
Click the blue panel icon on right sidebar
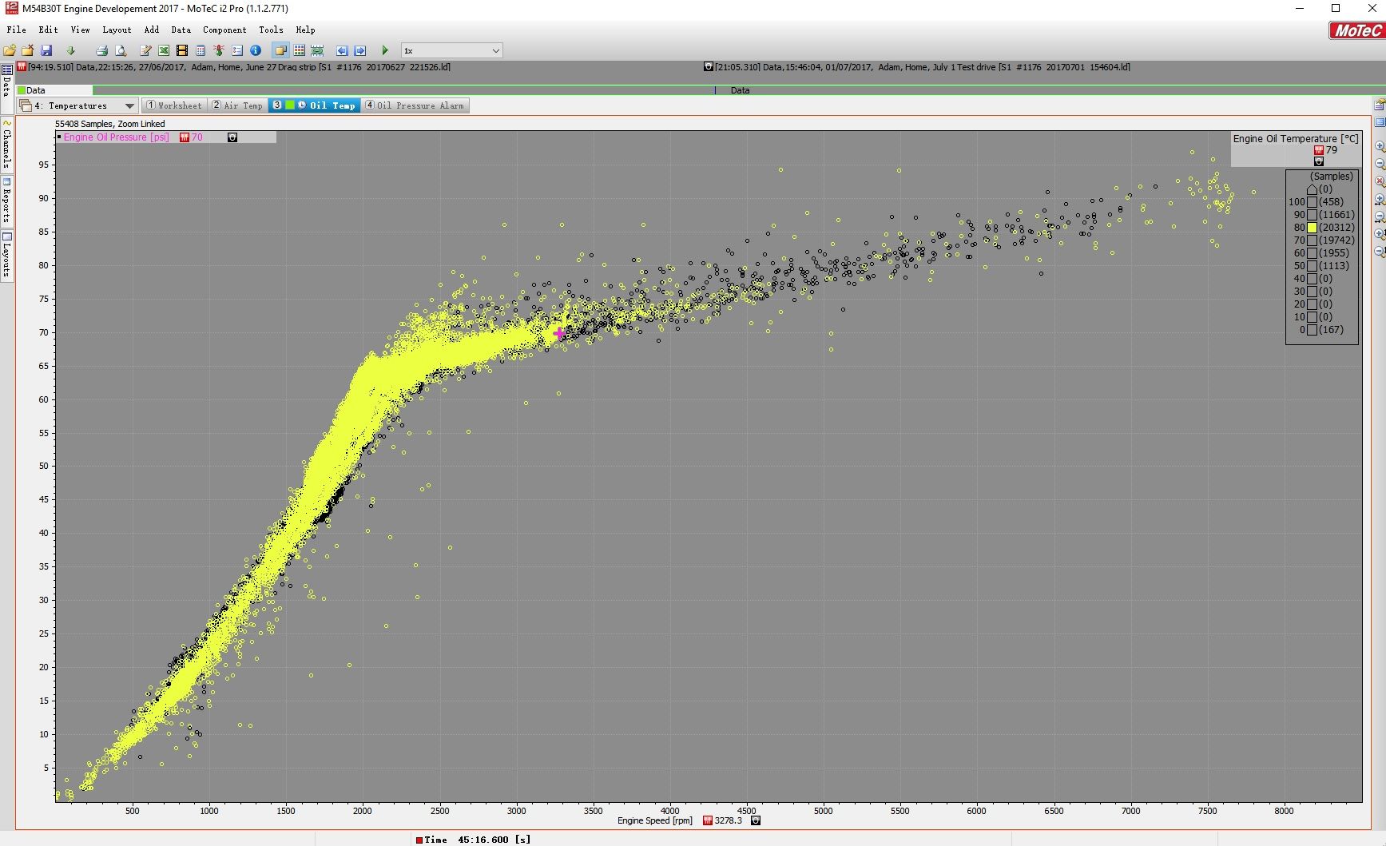pos(1380,122)
